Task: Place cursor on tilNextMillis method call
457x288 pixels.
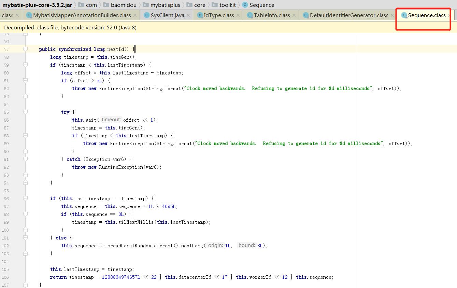Action: tap(137, 222)
